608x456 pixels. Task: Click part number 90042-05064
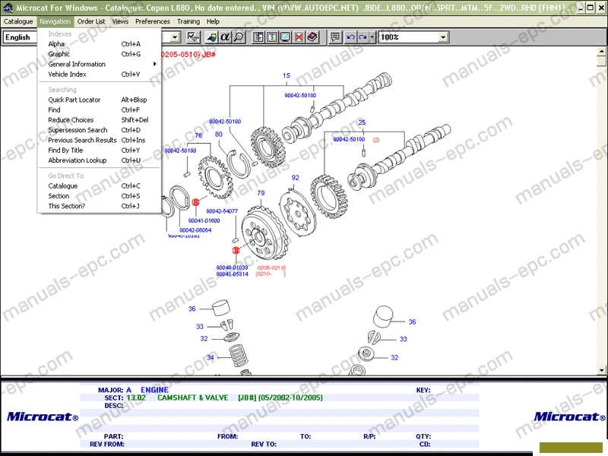click(x=195, y=230)
